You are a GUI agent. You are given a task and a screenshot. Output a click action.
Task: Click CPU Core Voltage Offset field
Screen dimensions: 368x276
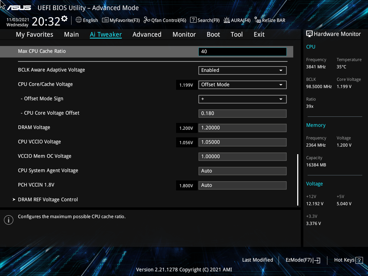pyautogui.click(x=243, y=114)
